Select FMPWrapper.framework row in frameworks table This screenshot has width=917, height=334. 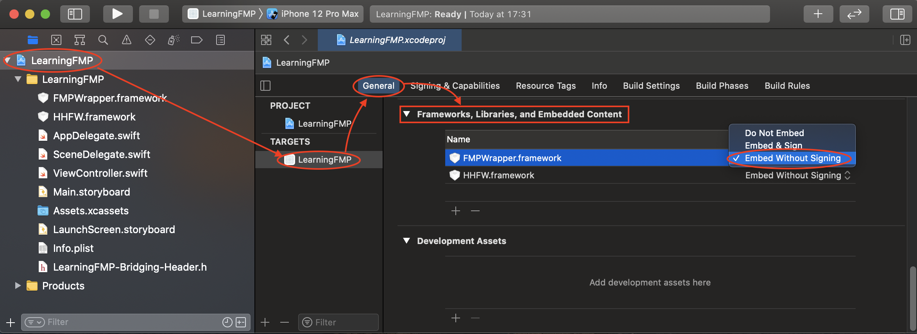pyautogui.click(x=586, y=158)
